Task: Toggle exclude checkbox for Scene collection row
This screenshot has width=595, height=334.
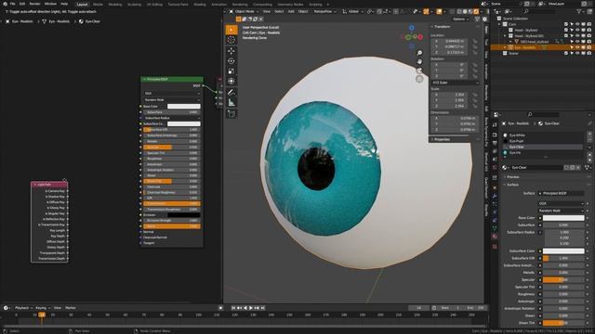Action: 566,53
